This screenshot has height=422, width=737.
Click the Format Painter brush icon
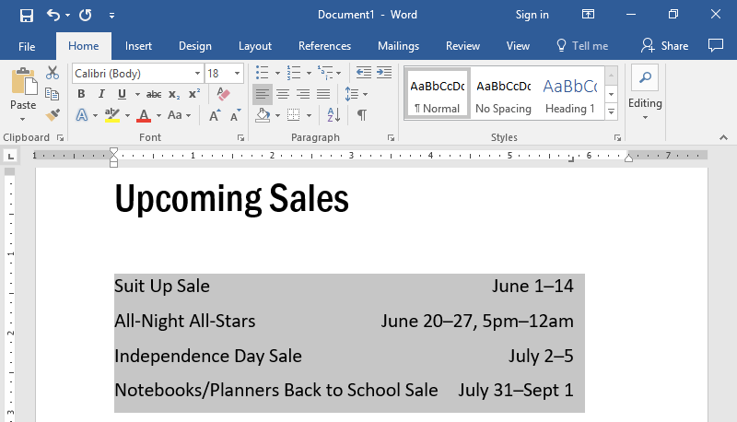(53, 114)
